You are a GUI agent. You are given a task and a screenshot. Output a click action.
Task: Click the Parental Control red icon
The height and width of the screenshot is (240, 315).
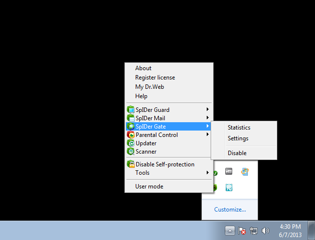click(x=131, y=134)
